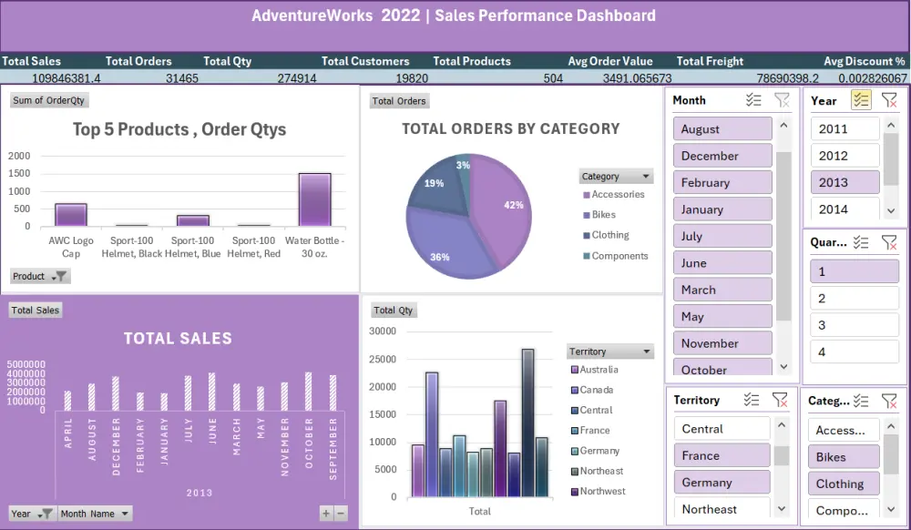Select October in Month slicer
This screenshot has width=911, height=530.
pos(722,367)
